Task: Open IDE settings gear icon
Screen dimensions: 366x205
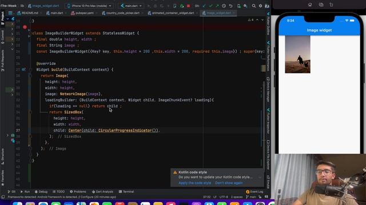Action: click(261, 6)
